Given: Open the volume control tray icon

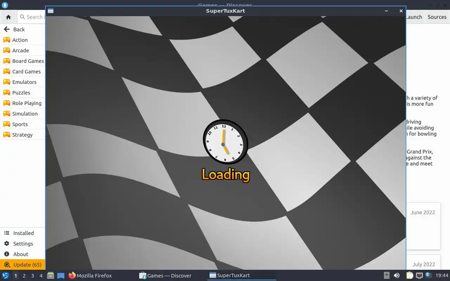Looking at the screenshot, I should (397, 275).
